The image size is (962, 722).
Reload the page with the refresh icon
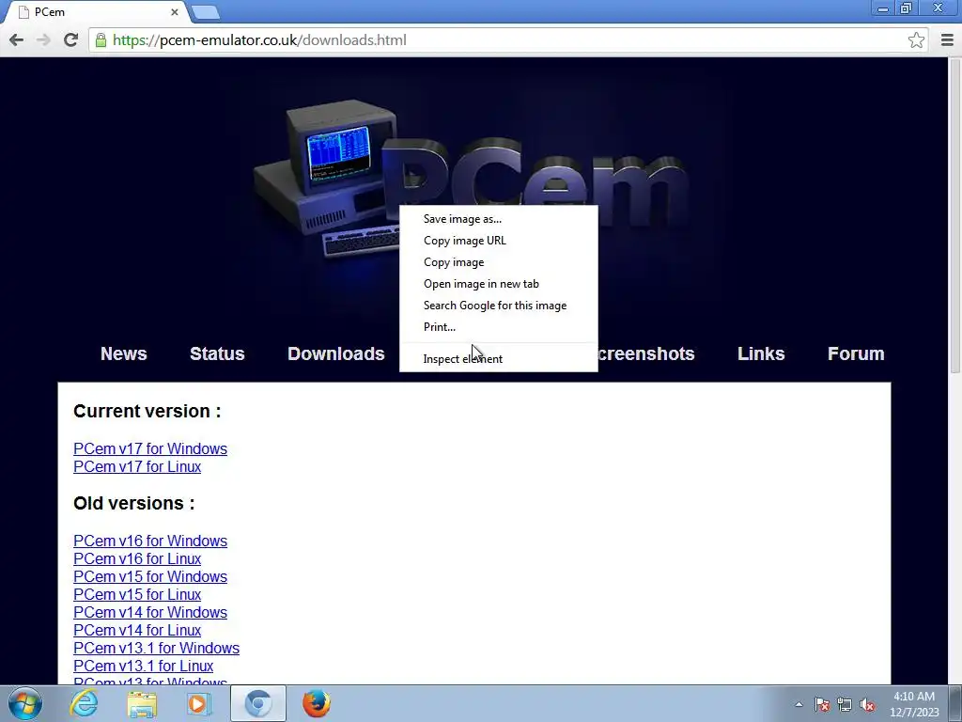[x=70, y=39]
